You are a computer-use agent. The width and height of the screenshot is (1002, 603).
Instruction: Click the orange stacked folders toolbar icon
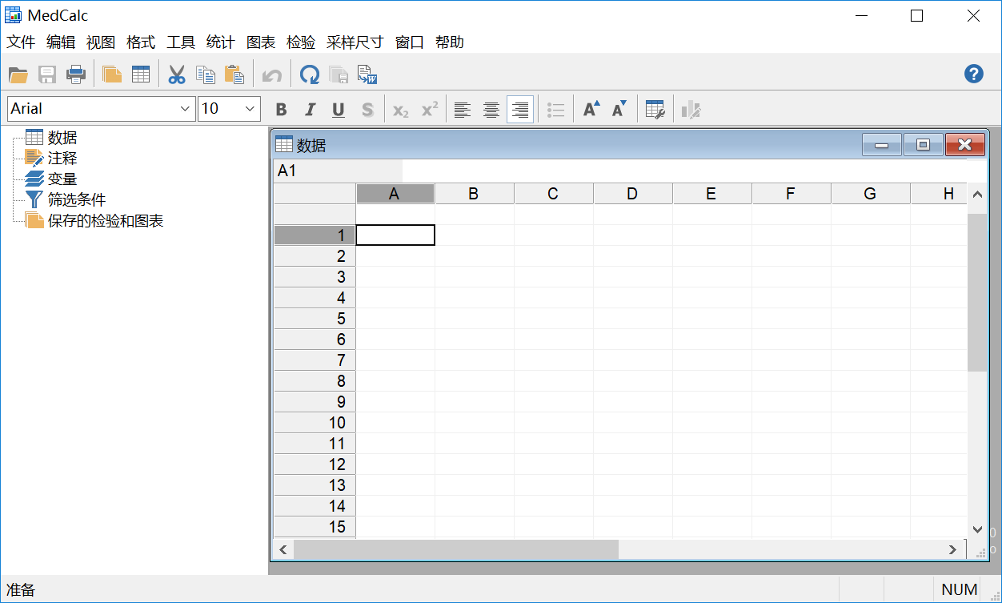(x=112, y=75)
